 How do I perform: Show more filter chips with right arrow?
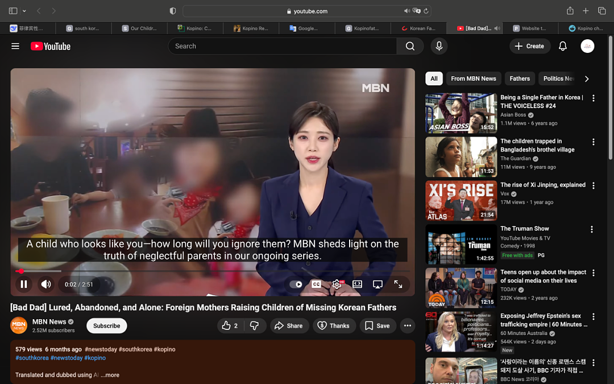click(587, 79)
